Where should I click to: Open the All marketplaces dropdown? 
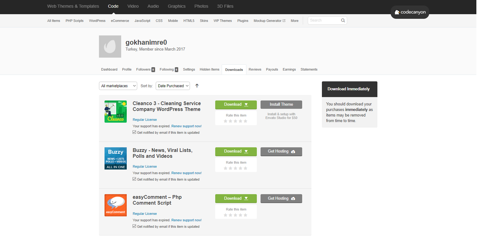[118, 86]
